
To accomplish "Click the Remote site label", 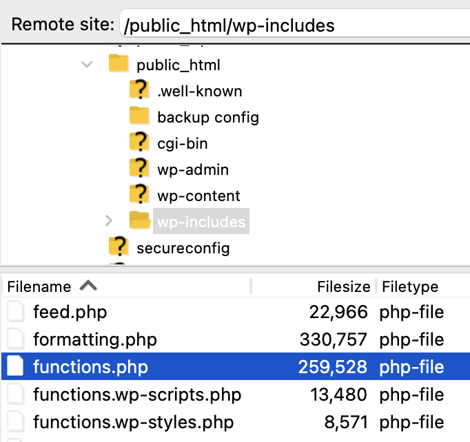I will coord(63,24).
